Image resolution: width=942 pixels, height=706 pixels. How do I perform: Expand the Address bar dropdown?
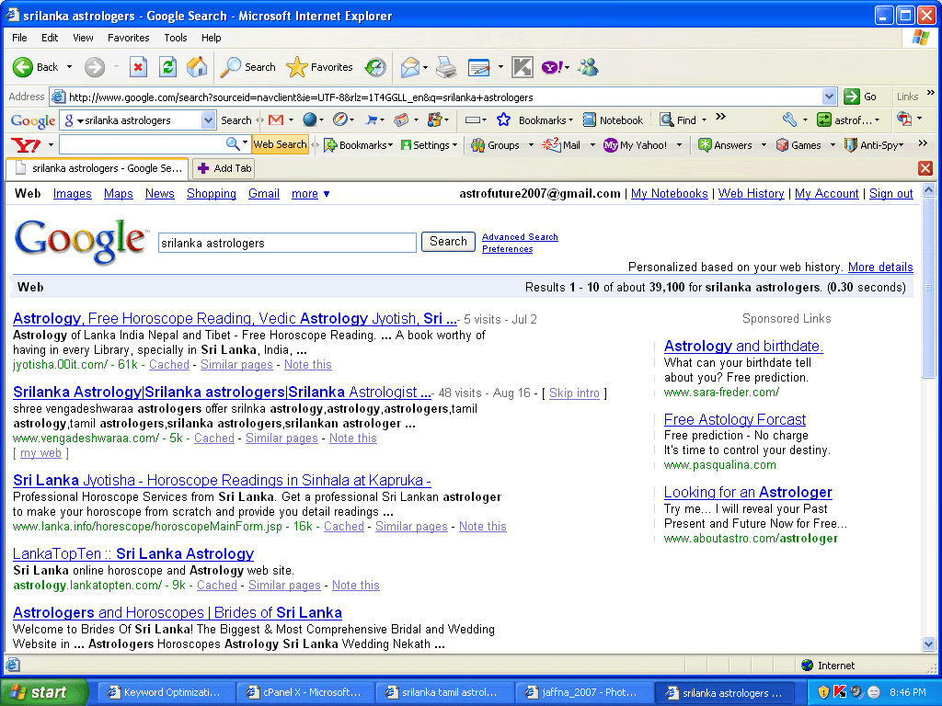tap(829, 97)
